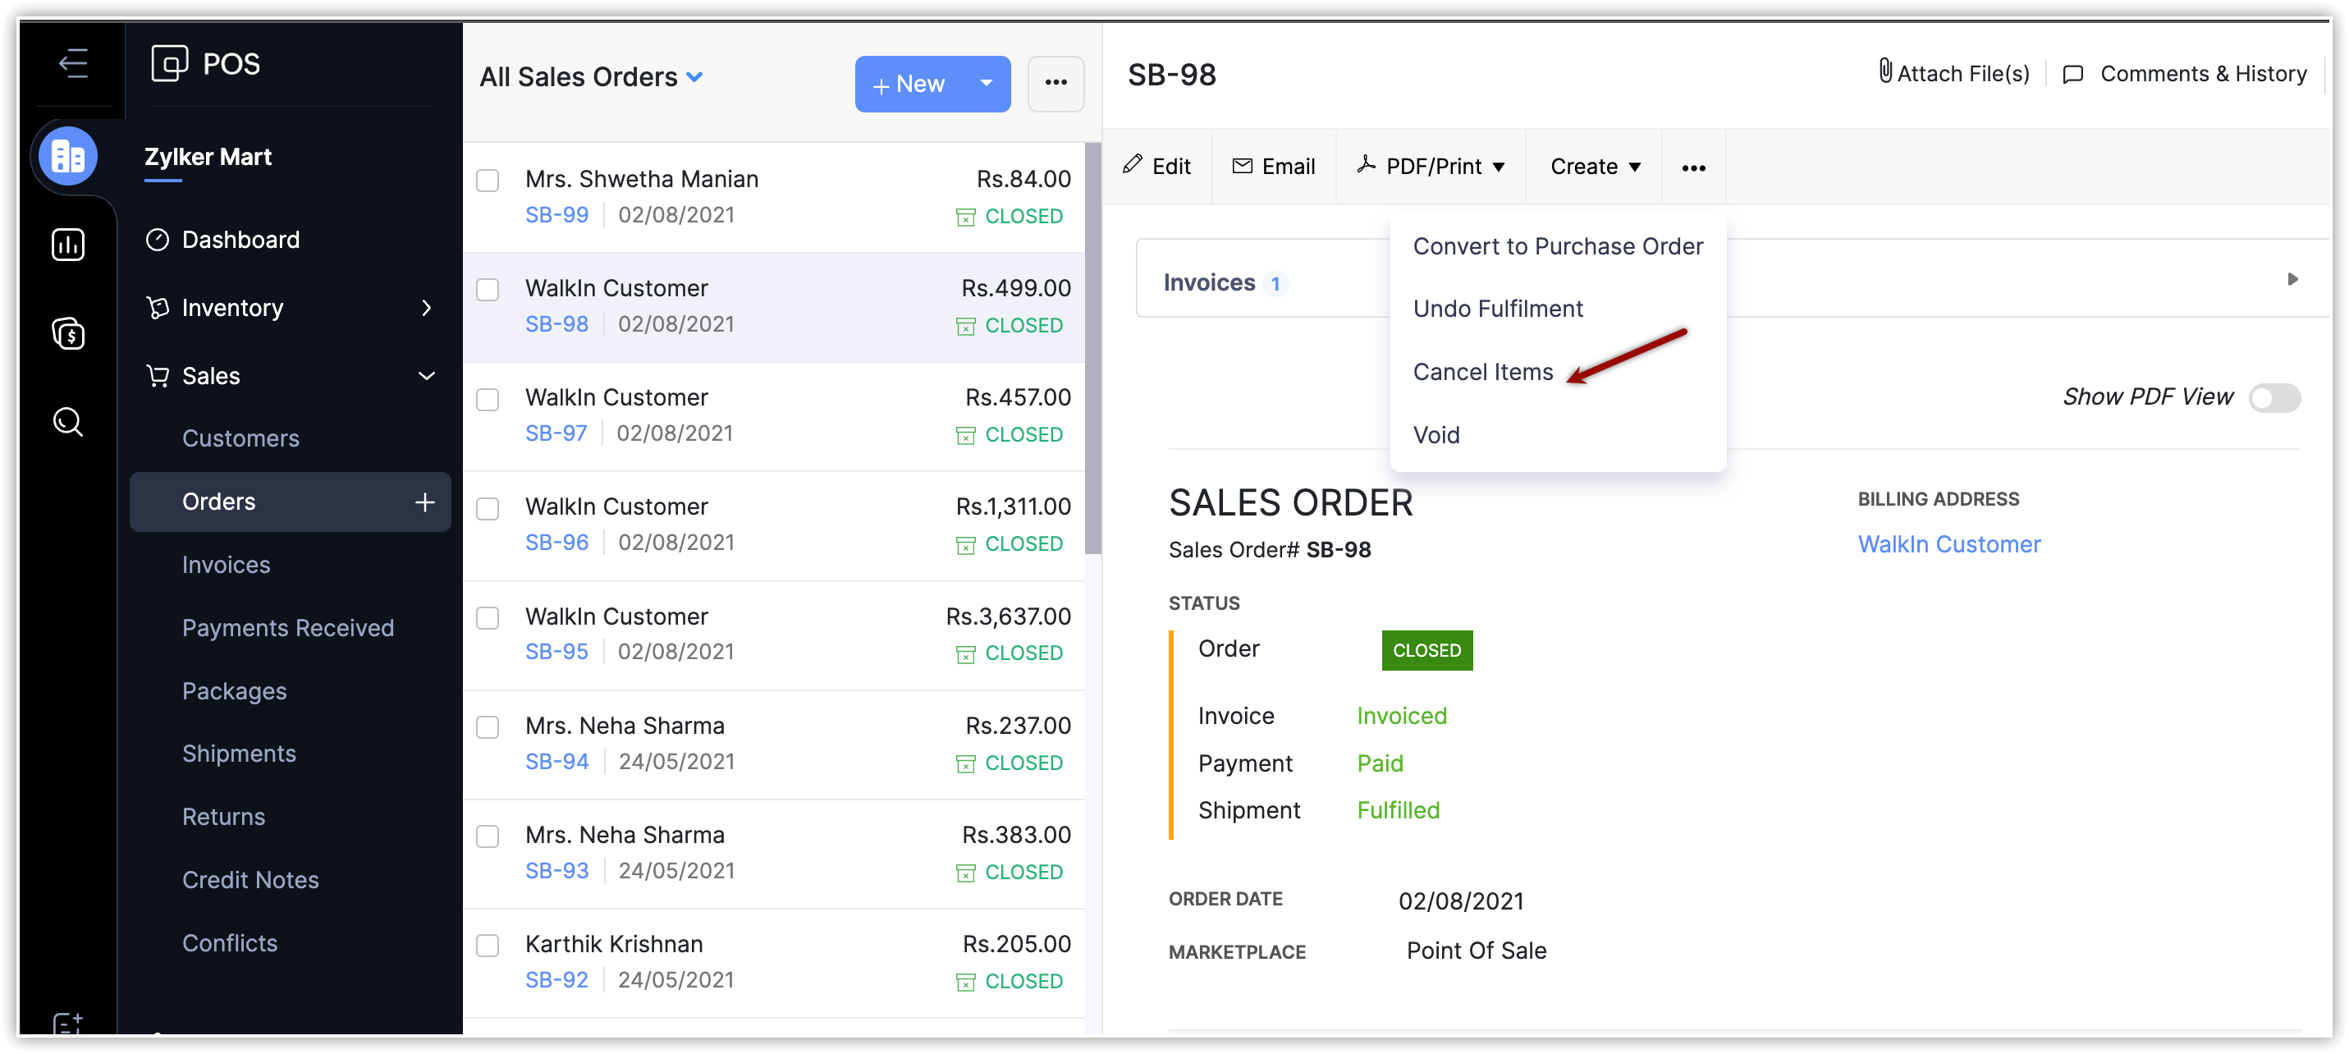Select checkbox for order SB-97

(488, 399)
